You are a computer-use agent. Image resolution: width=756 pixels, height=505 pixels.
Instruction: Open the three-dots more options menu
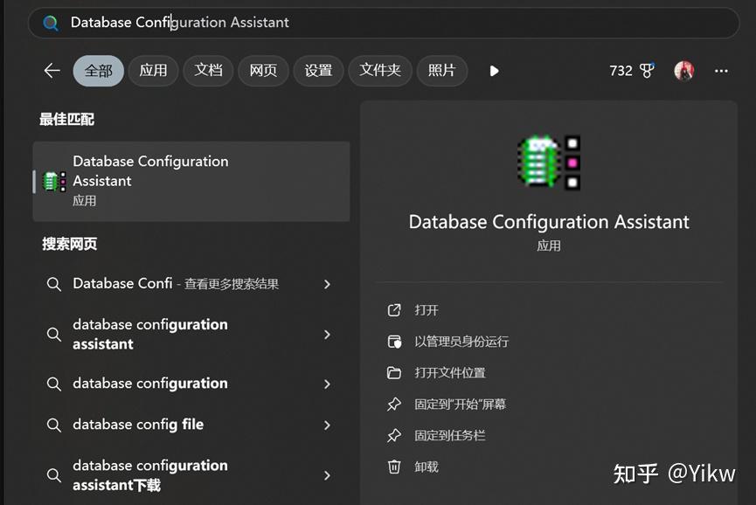click(721, 71)
